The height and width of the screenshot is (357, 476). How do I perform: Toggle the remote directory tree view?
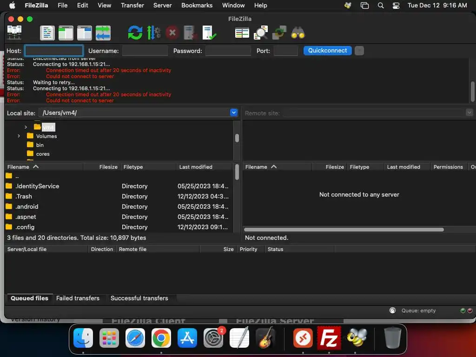(84, 33)
